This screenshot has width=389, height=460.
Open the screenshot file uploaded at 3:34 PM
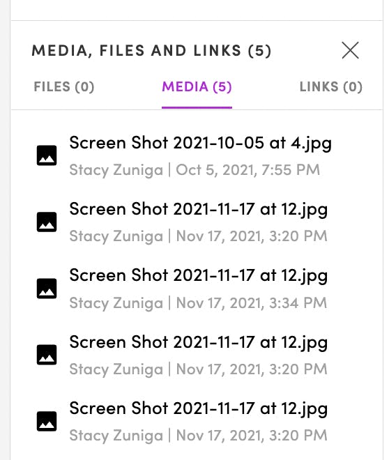(x=198, y=276)
